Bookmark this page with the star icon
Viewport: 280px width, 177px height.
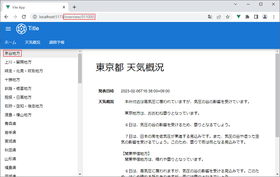click(x=228, y=17)
